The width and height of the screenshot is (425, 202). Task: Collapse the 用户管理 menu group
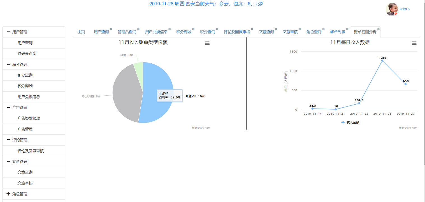click(x=8, y=32)
